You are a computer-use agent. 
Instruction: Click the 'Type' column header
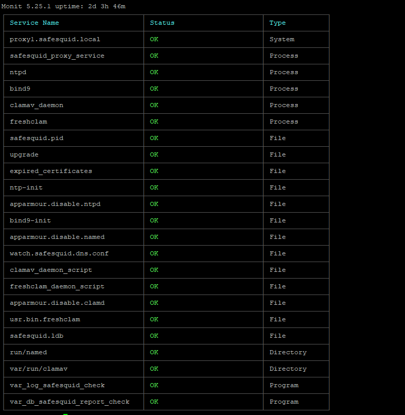tap(277, 23)
